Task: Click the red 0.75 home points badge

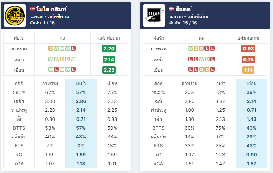Action: 248,60
